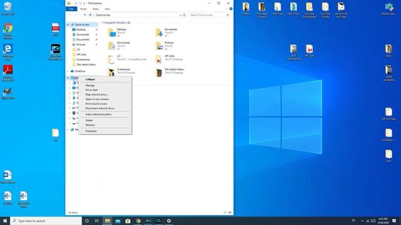This screenshot has width=401, height=225.
Task: Open the File ribbon tab
Action: point(71,9)
